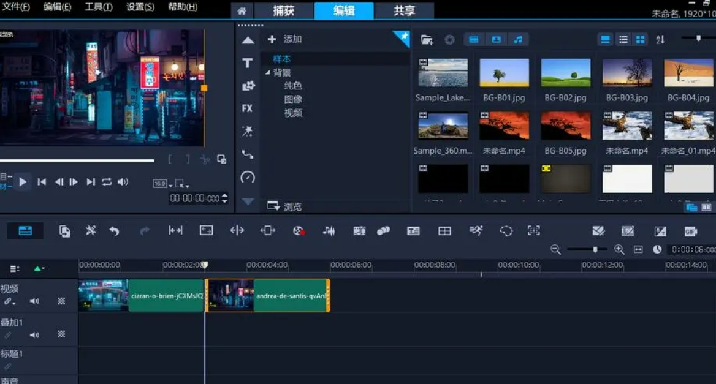Open the 设置(S) menu
The height and width of the screenshot is (384, 716).
point(140,7)
